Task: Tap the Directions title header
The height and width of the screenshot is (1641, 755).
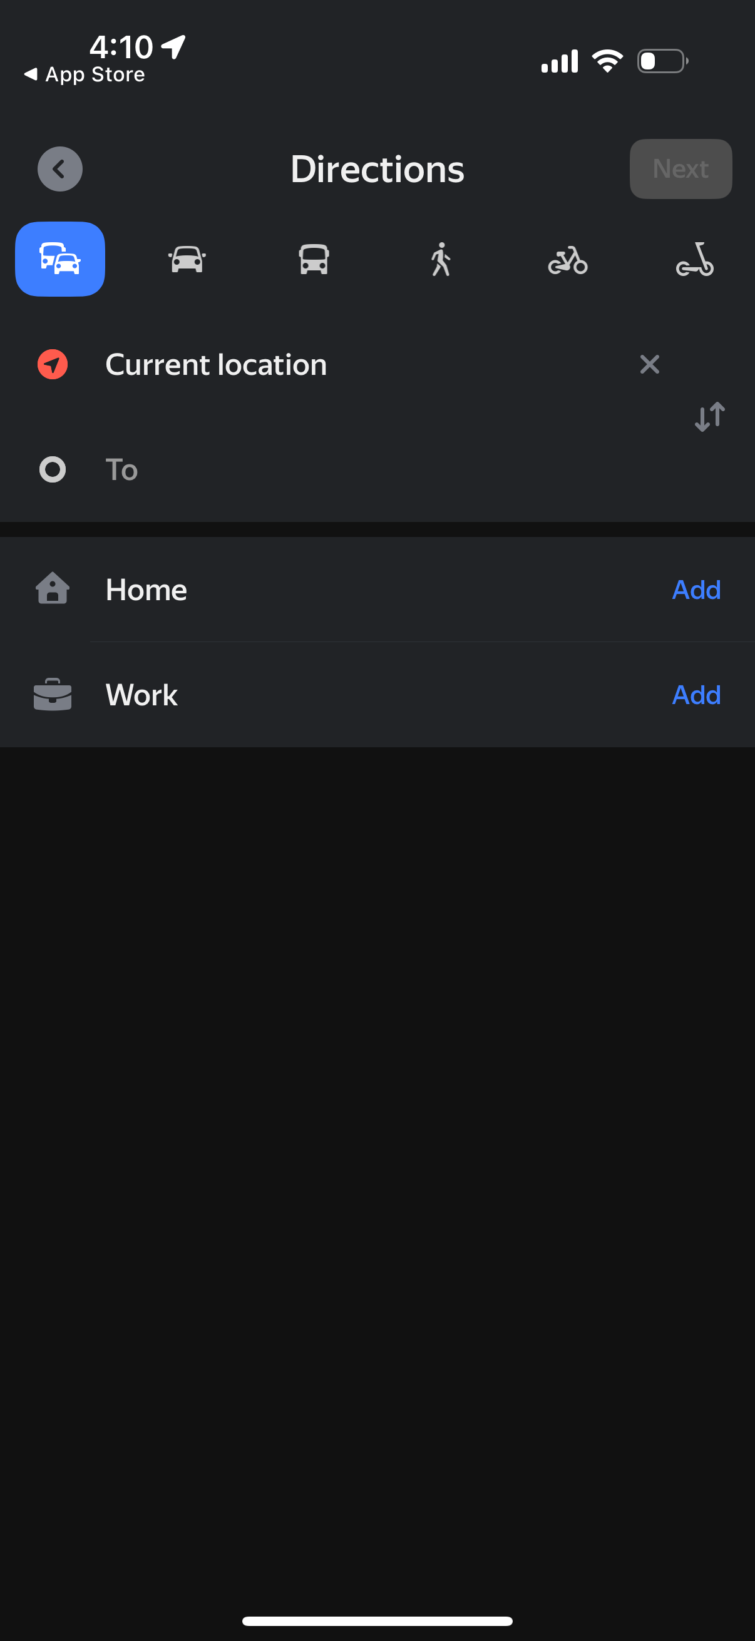Action: pyautogui.click(x=377, y=169)
